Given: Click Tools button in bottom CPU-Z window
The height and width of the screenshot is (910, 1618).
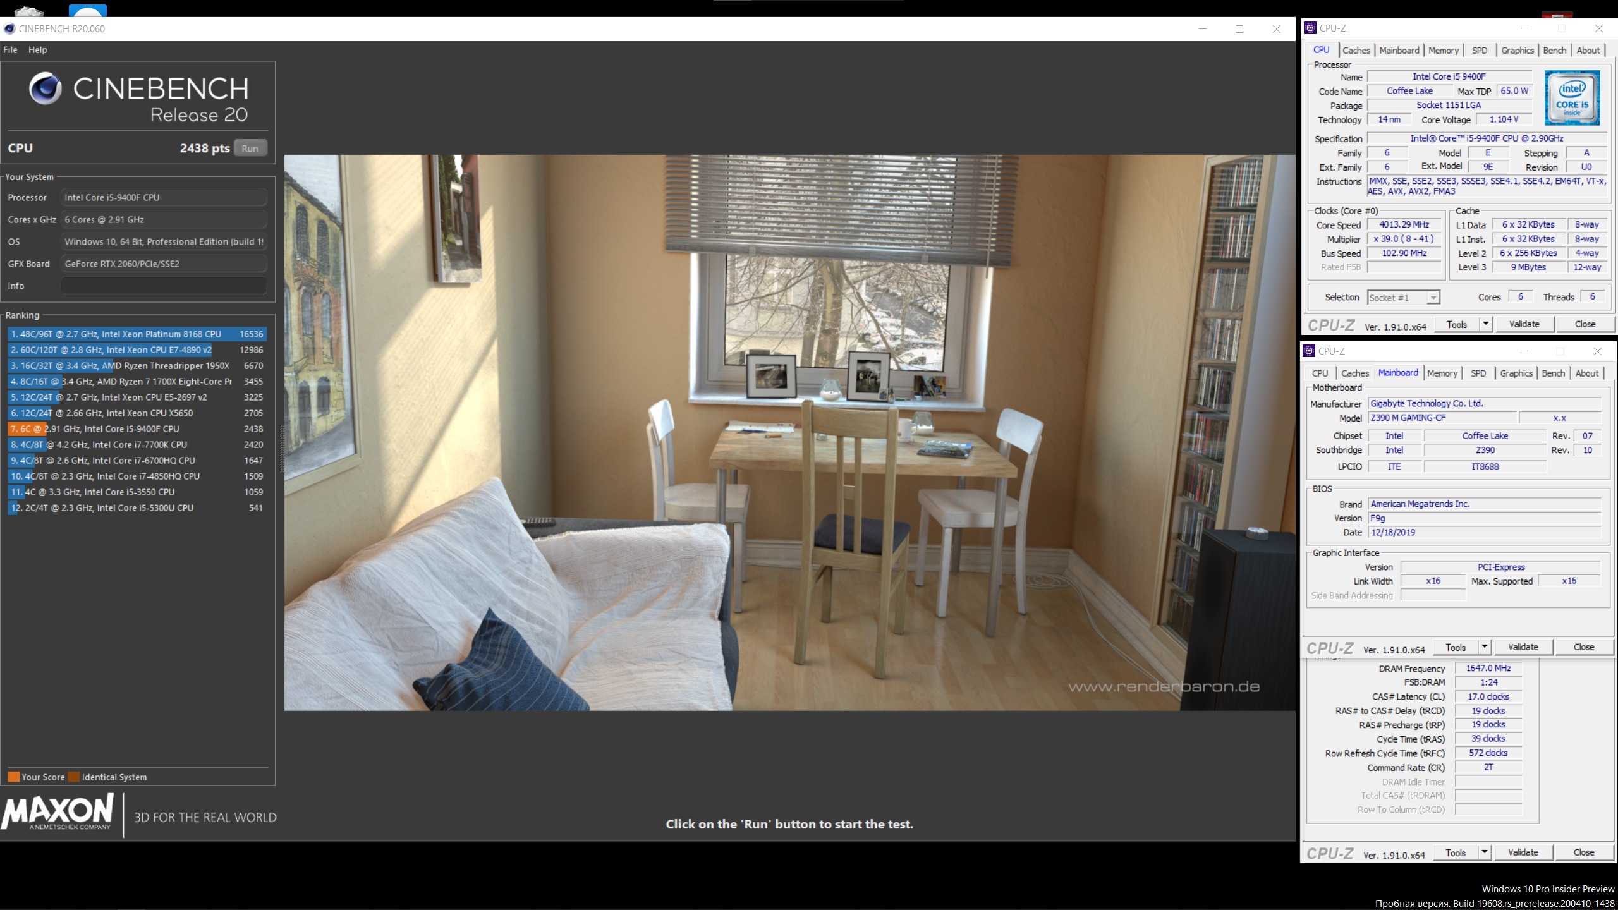Looking at the screenshot, I should (x=1455, y=852).
